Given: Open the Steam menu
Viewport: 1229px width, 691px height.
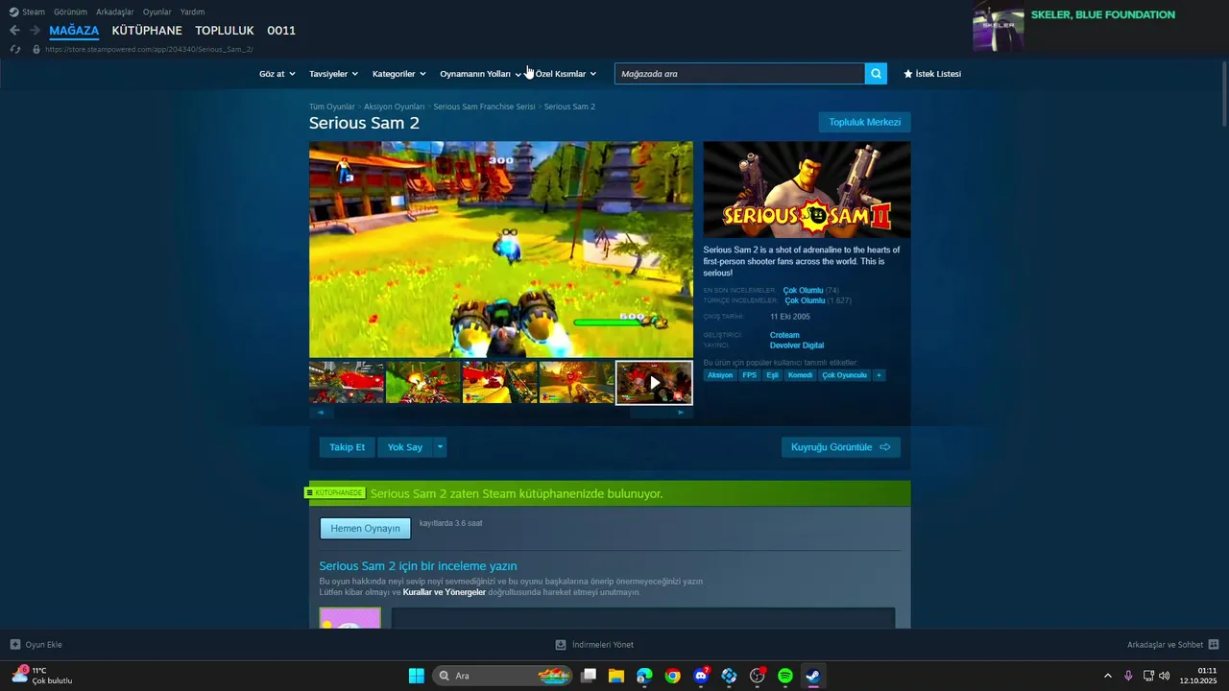Looking at the screenshot, I should pyautogui.click(x=27, y=12).
